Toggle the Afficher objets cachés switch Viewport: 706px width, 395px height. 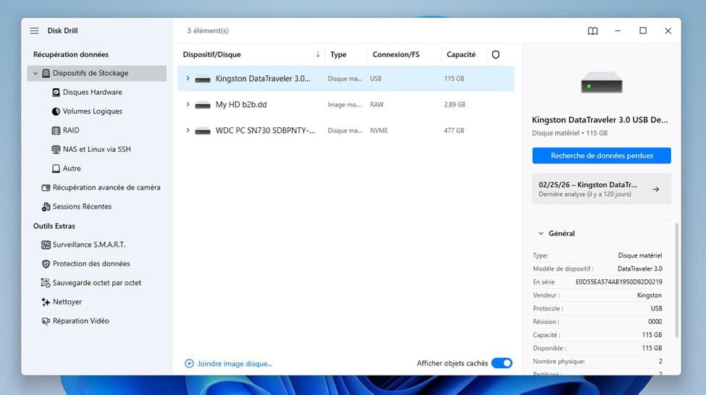tap(502, 363)
